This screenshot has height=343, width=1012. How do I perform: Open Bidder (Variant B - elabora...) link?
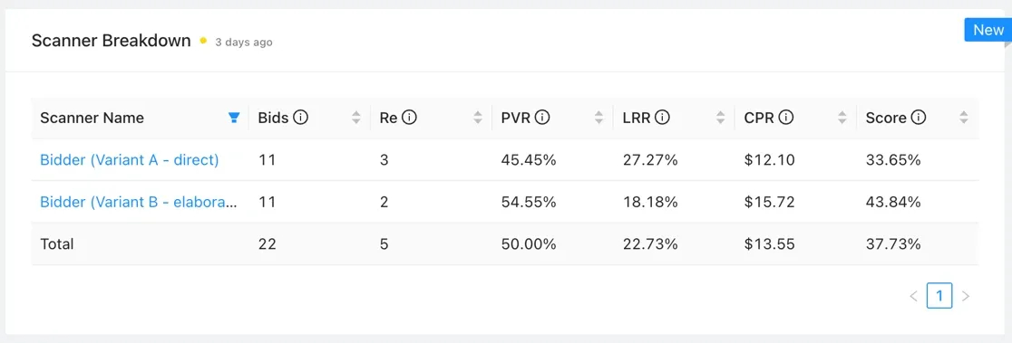139,202
